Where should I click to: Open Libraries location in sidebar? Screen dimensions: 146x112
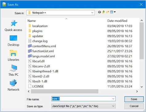(13, 55)
